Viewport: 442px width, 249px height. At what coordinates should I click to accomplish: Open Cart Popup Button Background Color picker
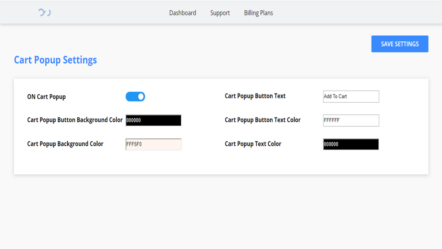[x=154, y=120]
